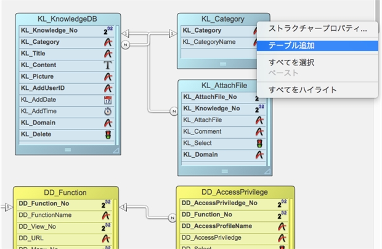Select the KL_AddDate field
Image resolution: width=382 pixels, height=249 pixels.
tap(67, 100)
